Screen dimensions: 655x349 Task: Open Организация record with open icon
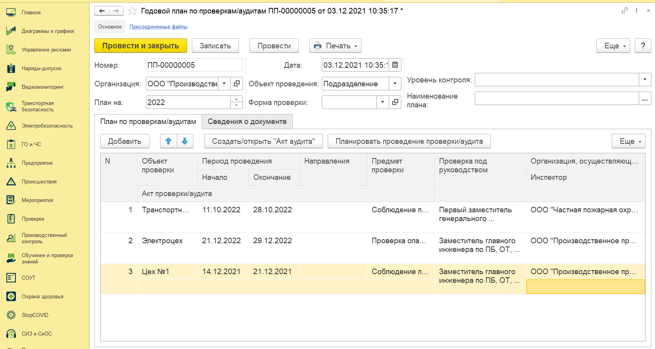(237, 84)
